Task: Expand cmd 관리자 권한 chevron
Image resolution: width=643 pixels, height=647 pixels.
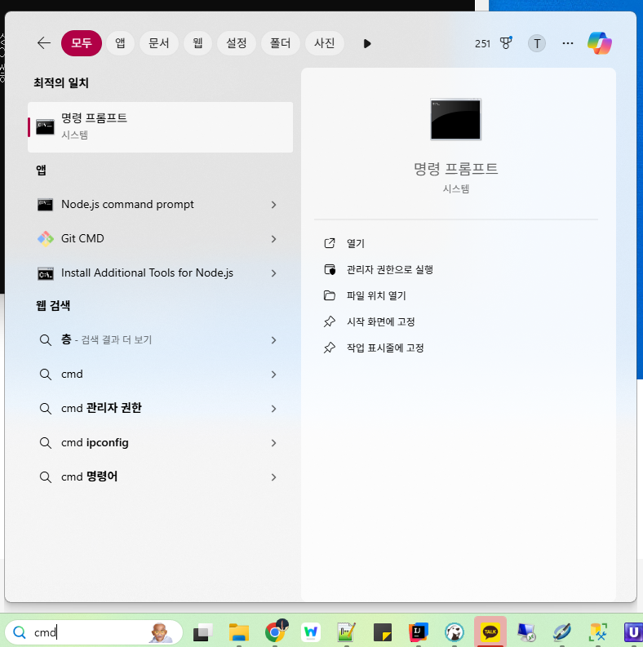Action: [273, 409]
